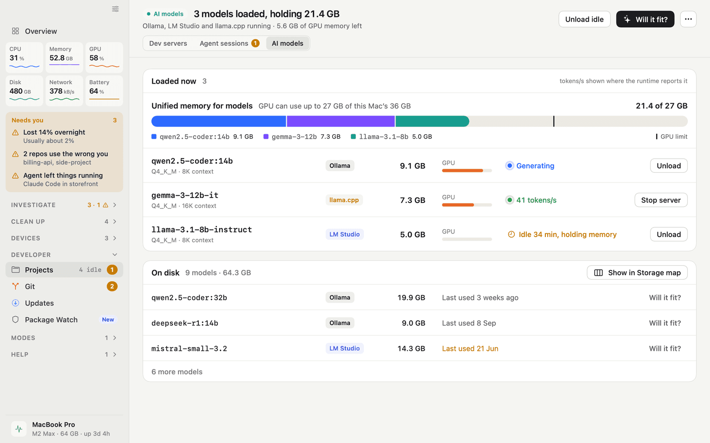
Task: Click the Projects folder icon
Action: (16, 270)
